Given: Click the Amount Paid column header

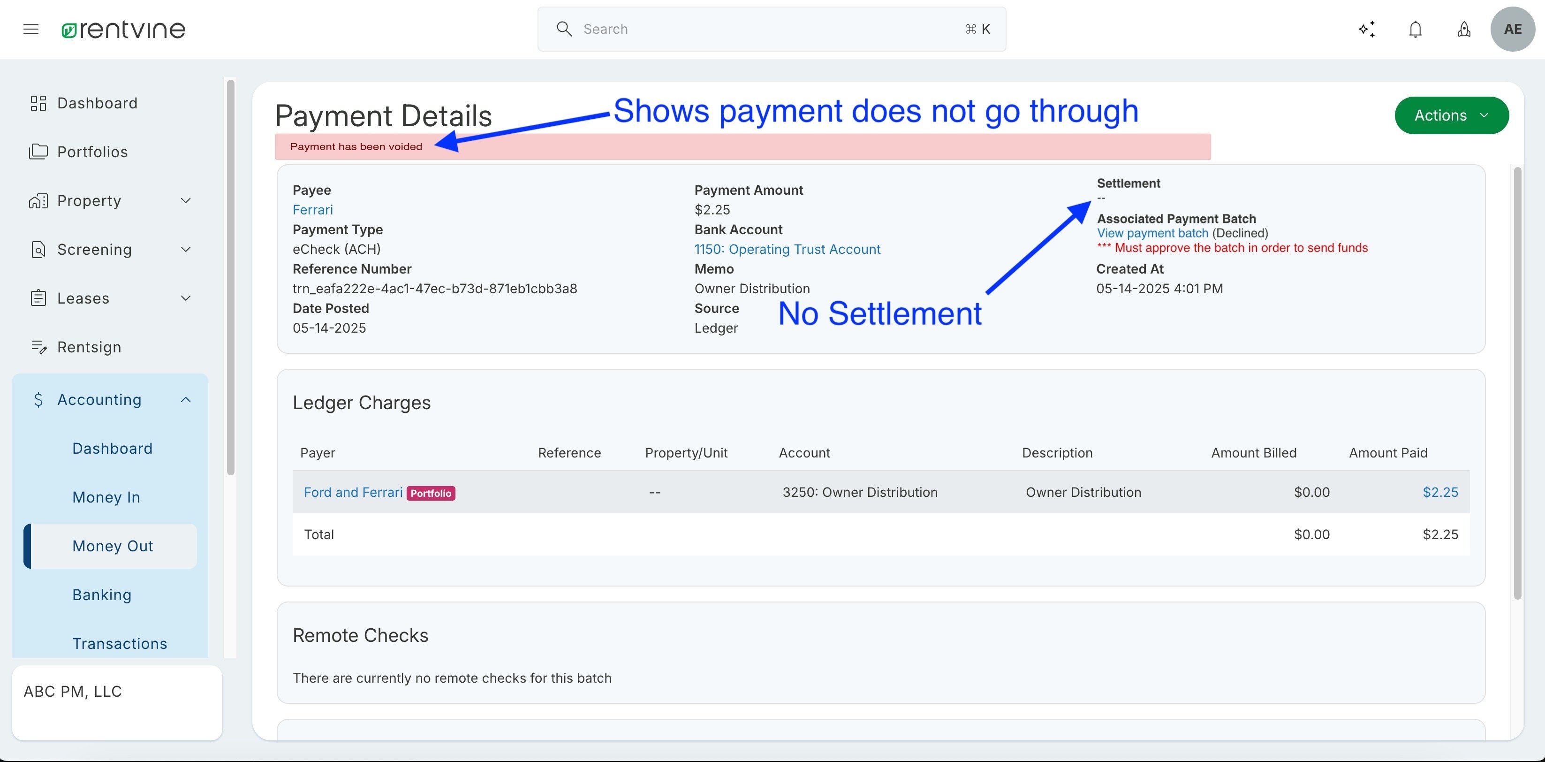Looking at the screenshot, I should 1388,452.
